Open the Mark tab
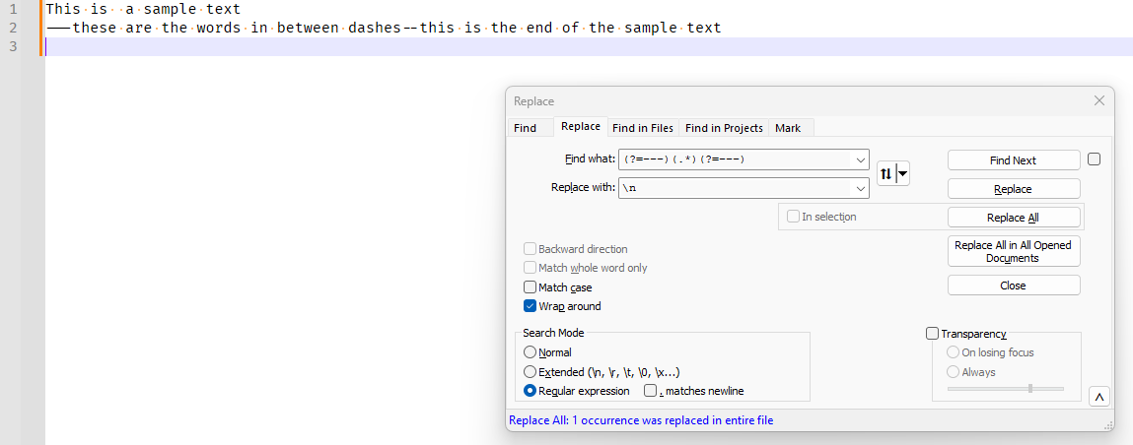 coord(788,128)
